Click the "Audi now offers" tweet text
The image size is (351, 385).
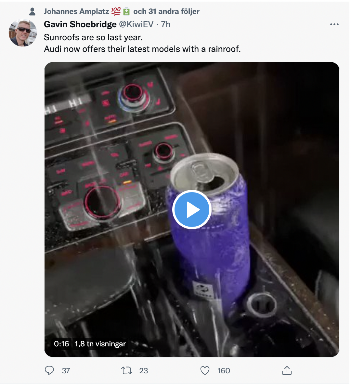point(142,49)
